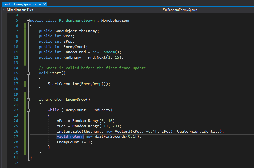Click the 'Start is called' comment line
This screenshot has width=254, height=168.
(92, 68)
